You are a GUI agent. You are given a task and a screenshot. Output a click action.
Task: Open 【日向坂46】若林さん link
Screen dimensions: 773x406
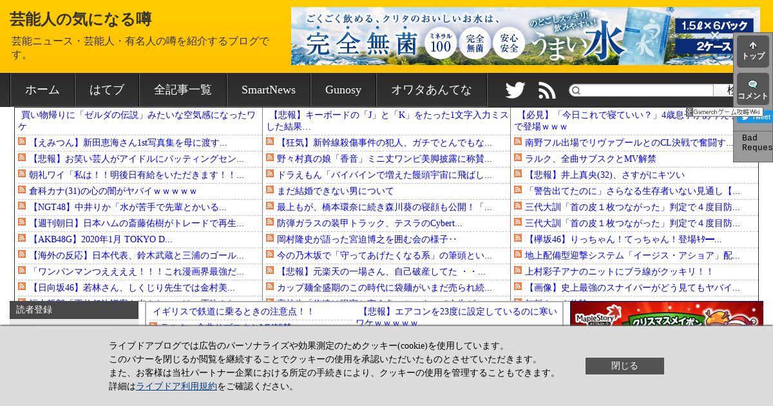(x=132, y=287)
